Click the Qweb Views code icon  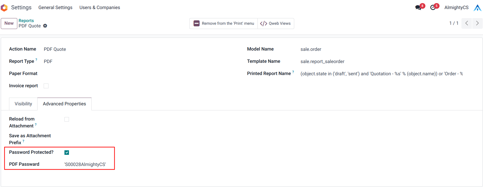[264, 23]
